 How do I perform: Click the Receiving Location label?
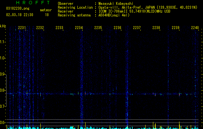pos(75,7)
